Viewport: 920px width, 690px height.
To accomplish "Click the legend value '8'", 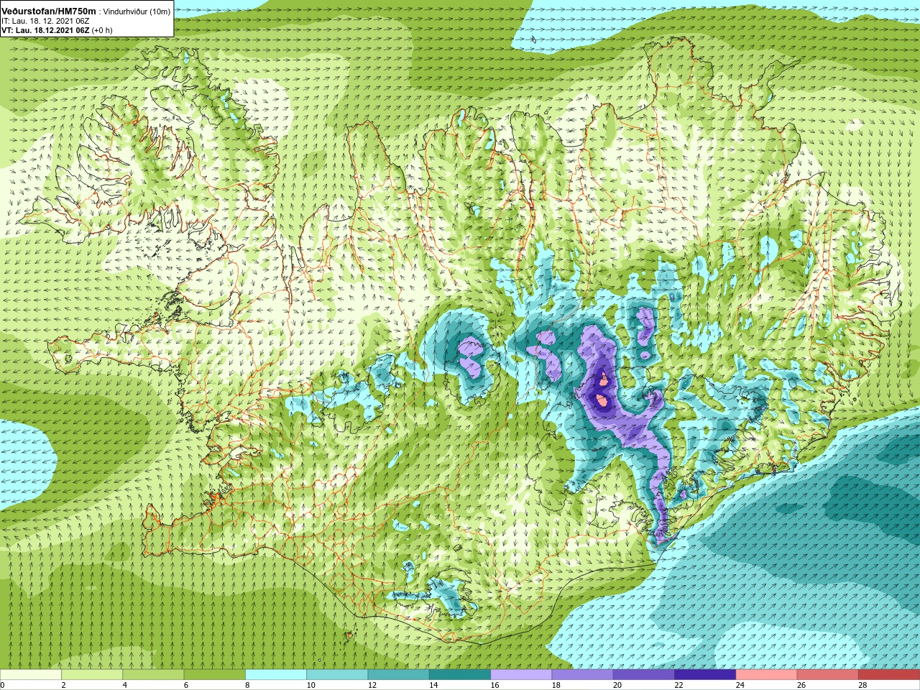I will [x=247, y=685].
